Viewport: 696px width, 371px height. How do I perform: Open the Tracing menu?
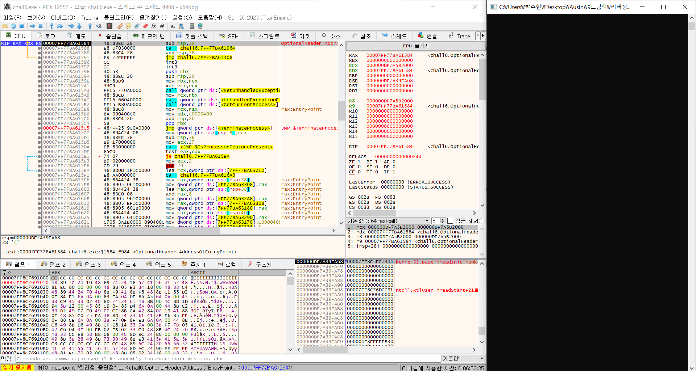coord(90,17)
